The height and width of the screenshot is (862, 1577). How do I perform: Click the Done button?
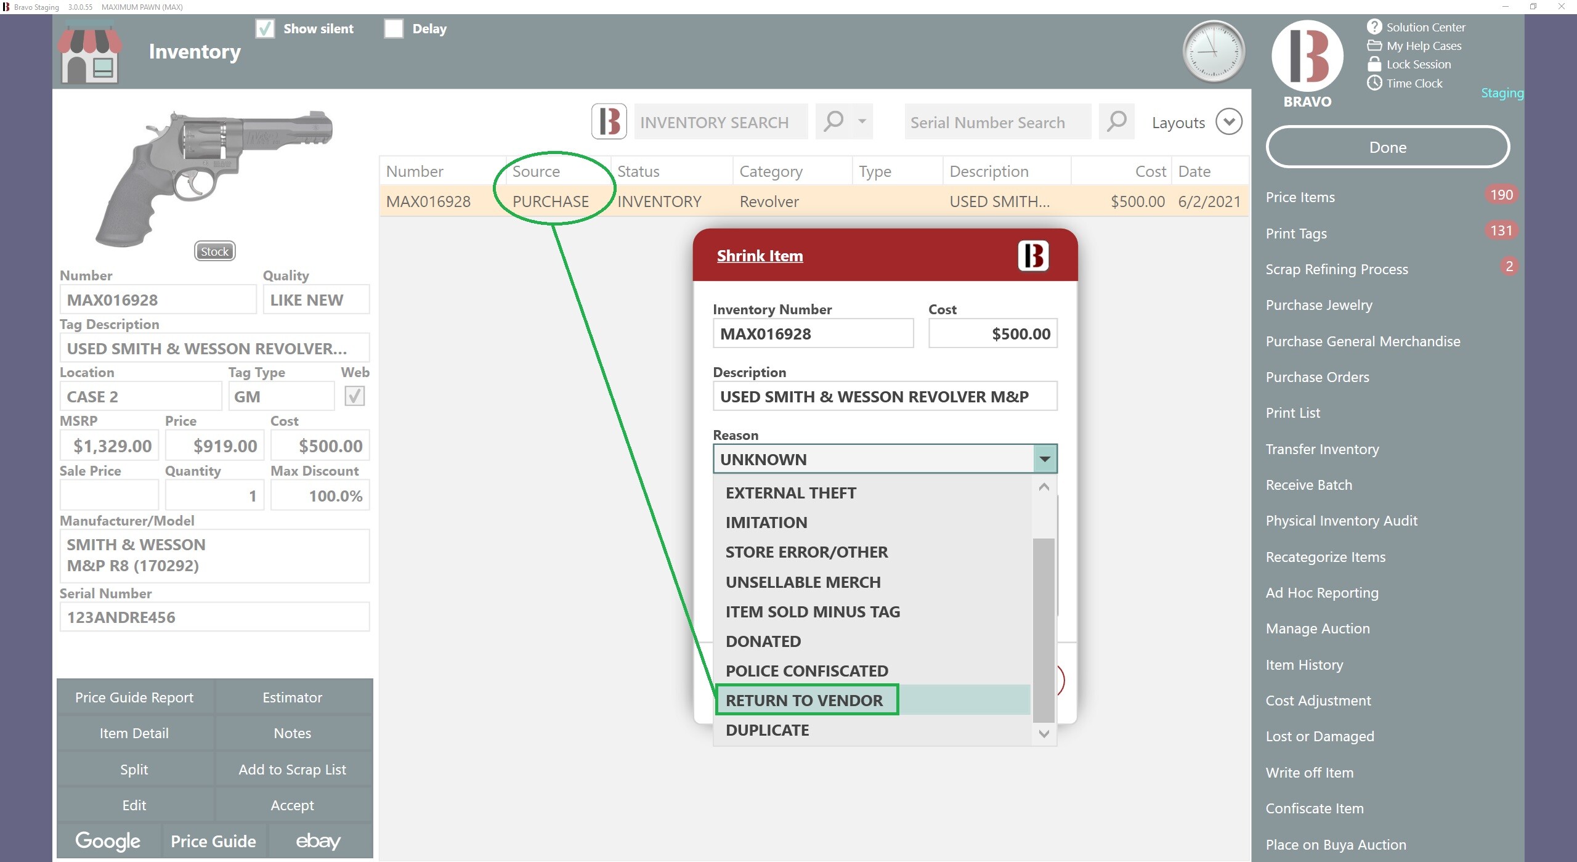[x=1387, y=147]
